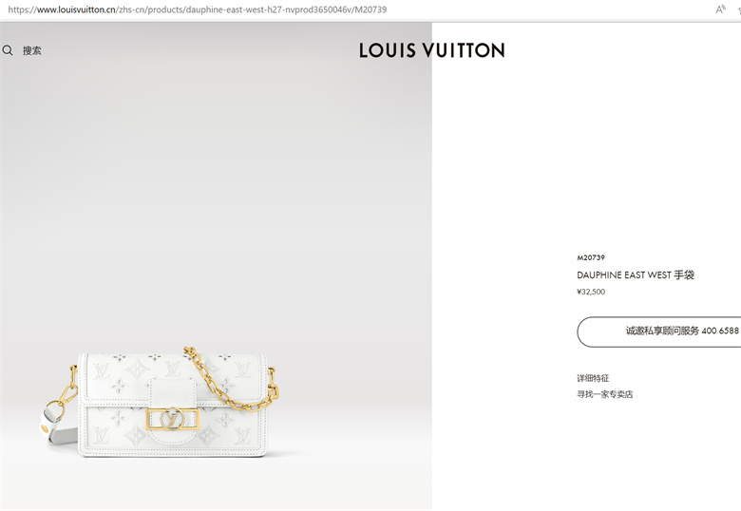This screenshot has height=511, width=741.
Task: Click the favorites star icon at address bar edge
Action: click(x=739, y=9)
